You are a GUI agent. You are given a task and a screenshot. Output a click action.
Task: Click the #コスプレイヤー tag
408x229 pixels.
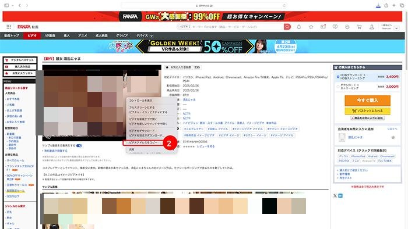click(194, 128)
